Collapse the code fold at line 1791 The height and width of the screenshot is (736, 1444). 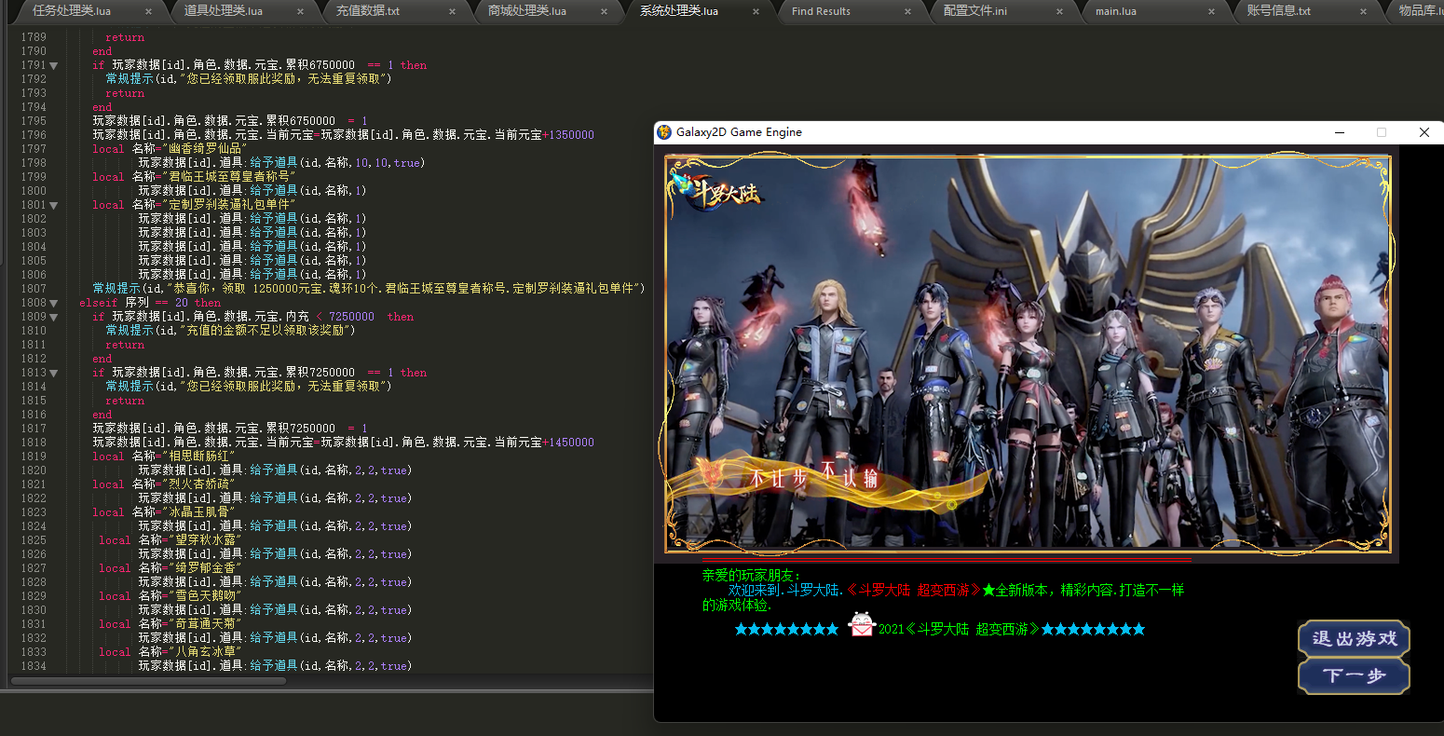[53, 65]
